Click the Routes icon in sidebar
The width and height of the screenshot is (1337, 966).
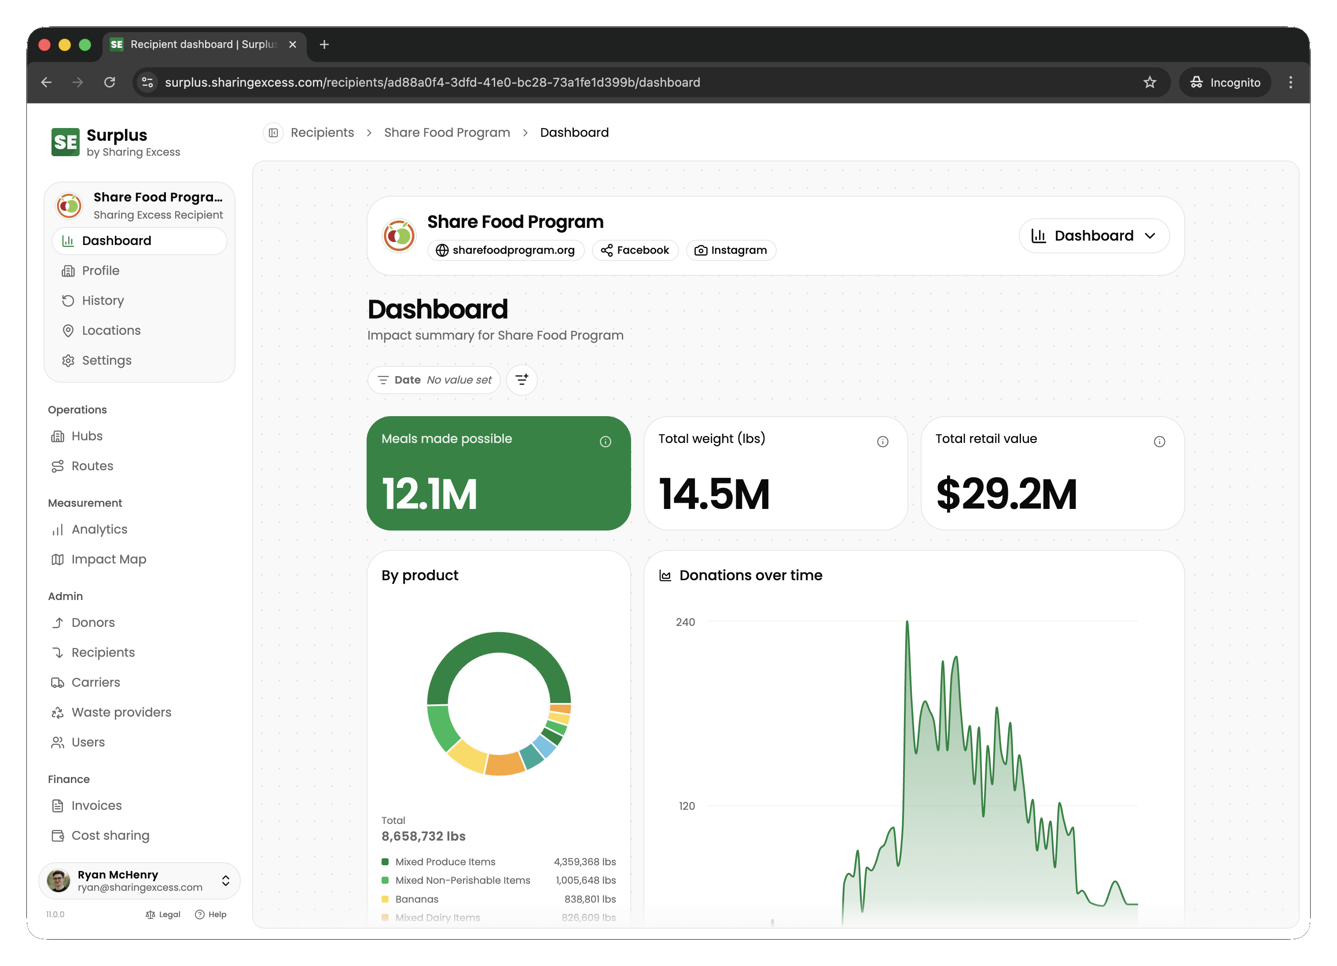[58, 466]
